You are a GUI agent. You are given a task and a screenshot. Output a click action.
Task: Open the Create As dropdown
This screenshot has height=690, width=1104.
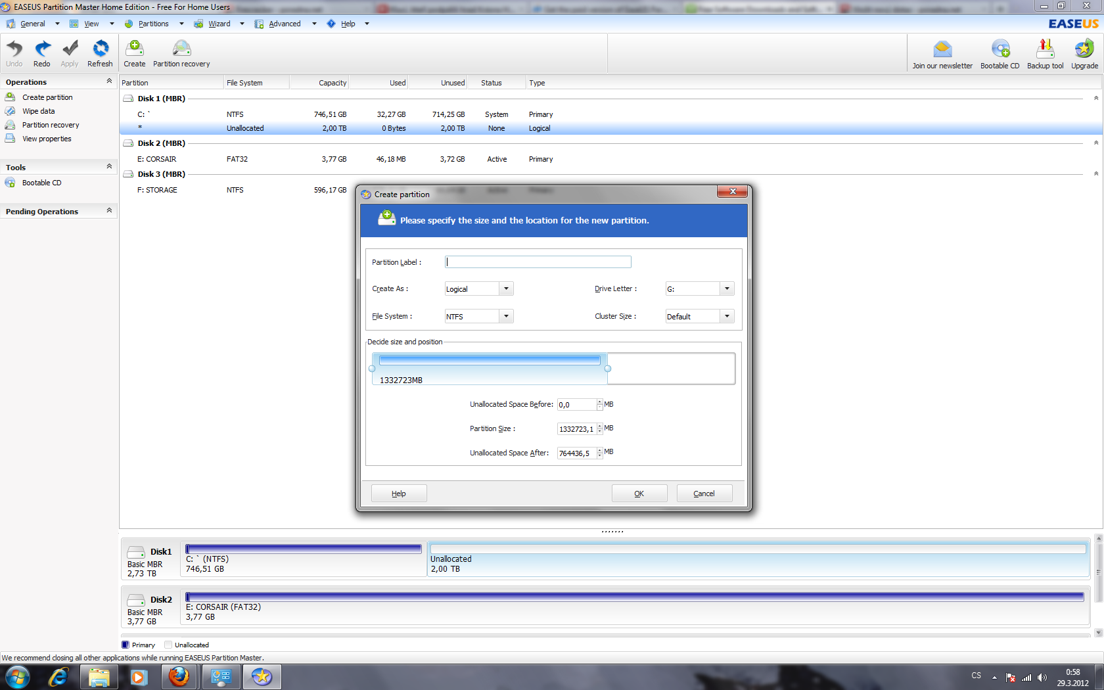pos(506,288)
